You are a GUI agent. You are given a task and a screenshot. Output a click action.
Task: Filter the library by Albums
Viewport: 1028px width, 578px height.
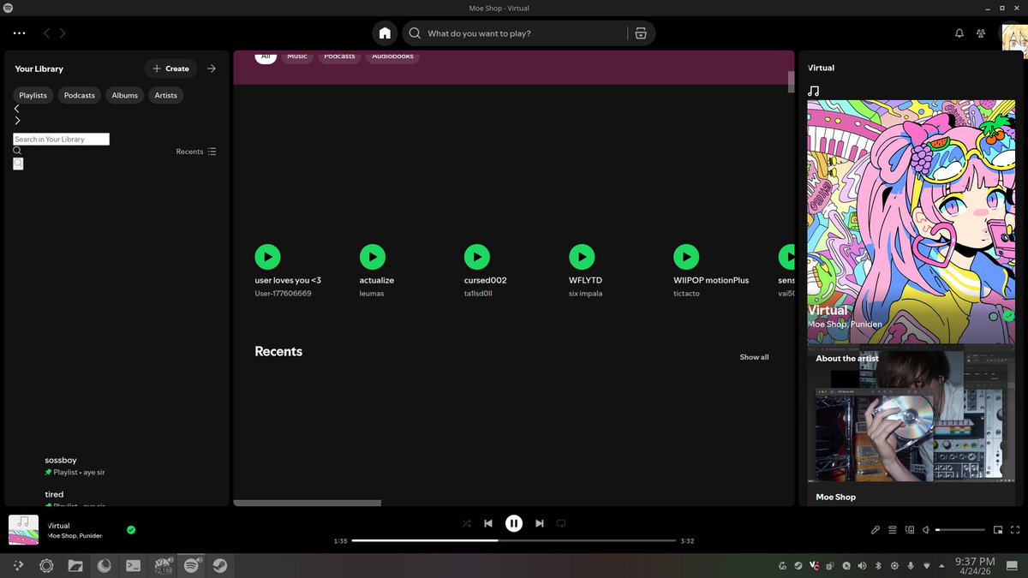coord(125,95)
